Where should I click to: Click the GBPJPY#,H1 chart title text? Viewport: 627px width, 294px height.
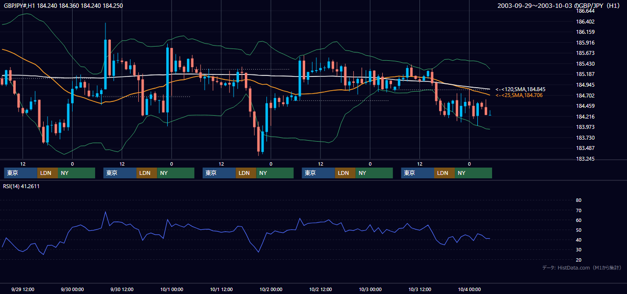[63, 5]
